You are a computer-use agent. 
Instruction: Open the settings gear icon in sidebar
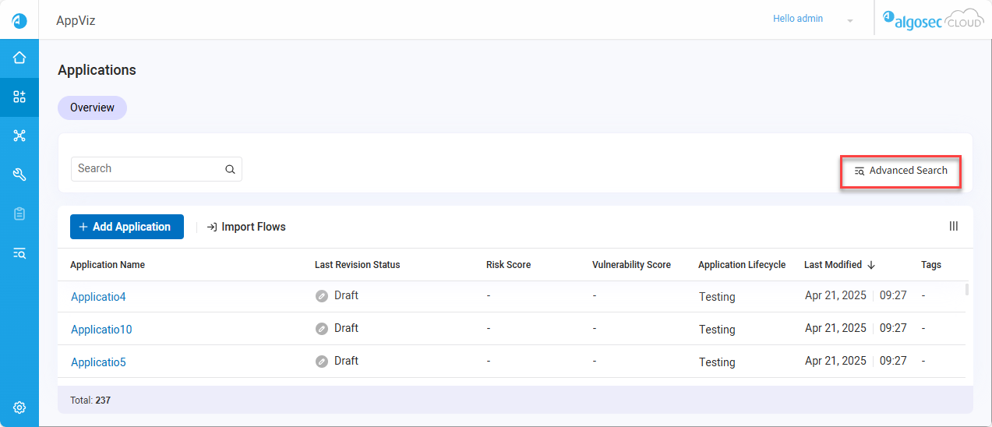(19, 408)
